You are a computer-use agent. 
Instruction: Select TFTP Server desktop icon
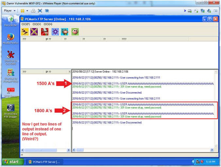pyautogui.click(x=11, y=92)
